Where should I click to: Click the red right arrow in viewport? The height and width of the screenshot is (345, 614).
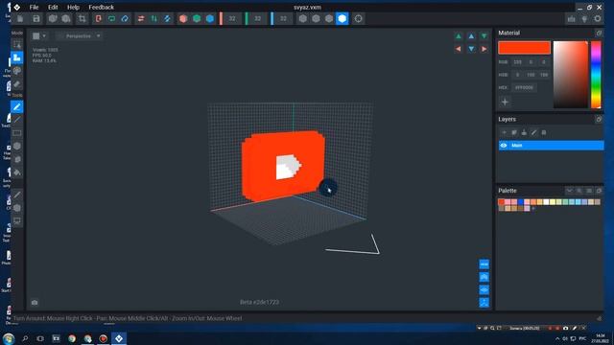point(484,49)
